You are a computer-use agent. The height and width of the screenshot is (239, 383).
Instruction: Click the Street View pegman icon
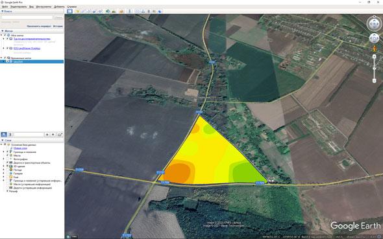tap(374, 49)
